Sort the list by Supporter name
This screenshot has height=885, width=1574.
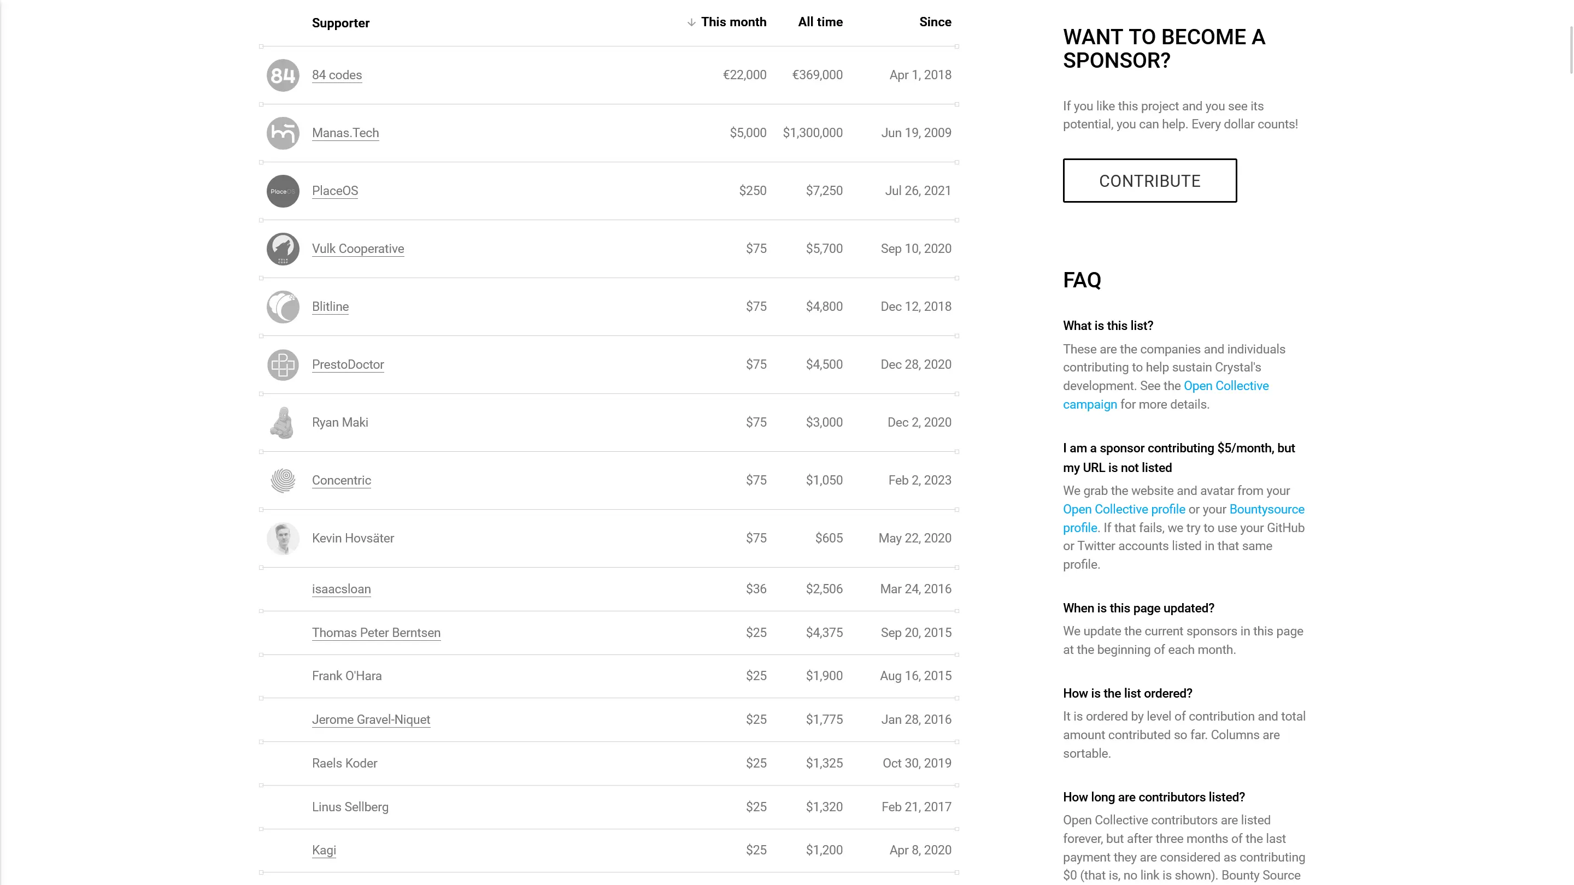point(340,22)
